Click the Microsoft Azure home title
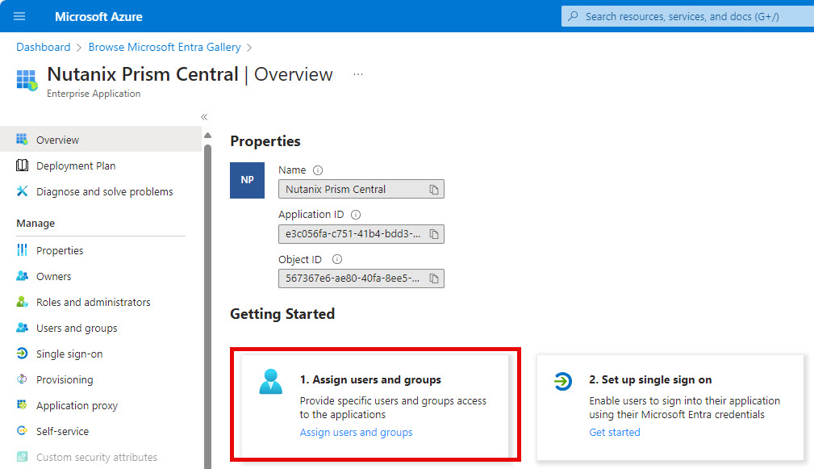Screen dimensions: 814x469 98,17
